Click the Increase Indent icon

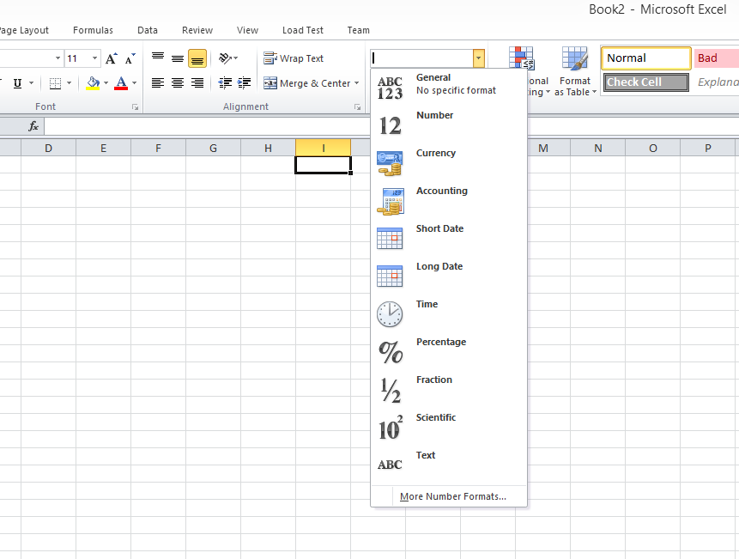pyautogui.click(x=243, y=83)
